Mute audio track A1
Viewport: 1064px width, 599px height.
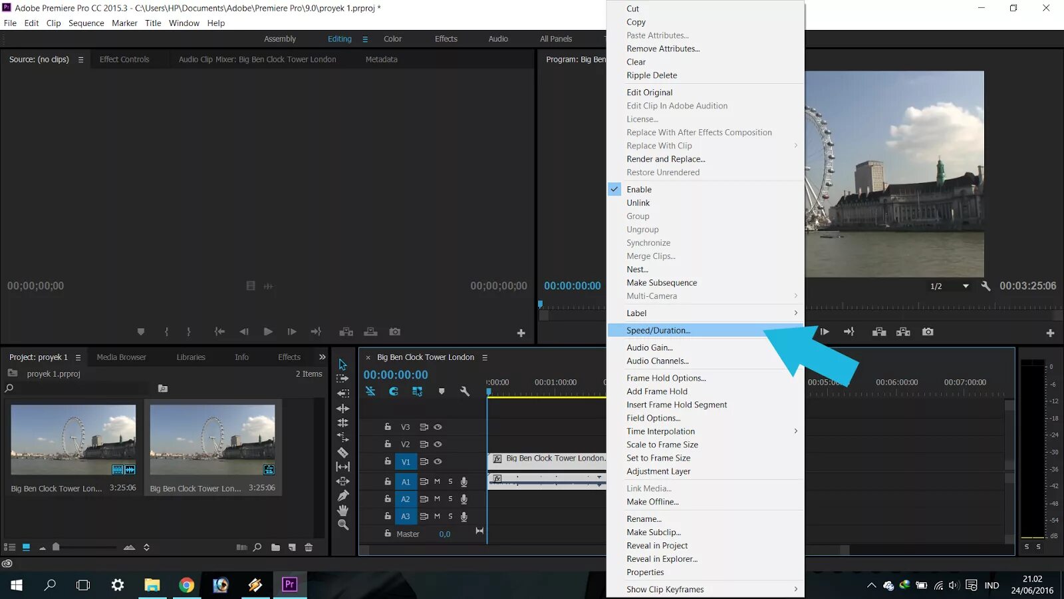[437, 481]
